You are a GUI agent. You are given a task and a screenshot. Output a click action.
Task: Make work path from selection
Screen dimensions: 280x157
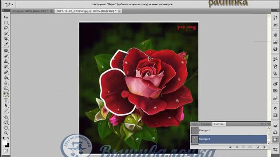[250, 147]
